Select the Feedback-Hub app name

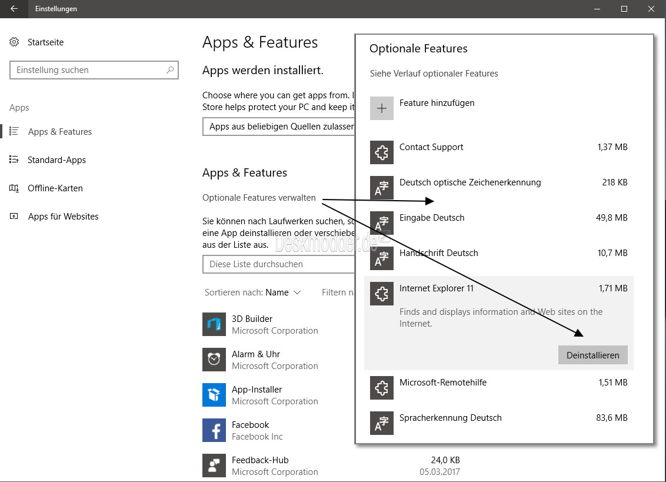pos(260,460)
